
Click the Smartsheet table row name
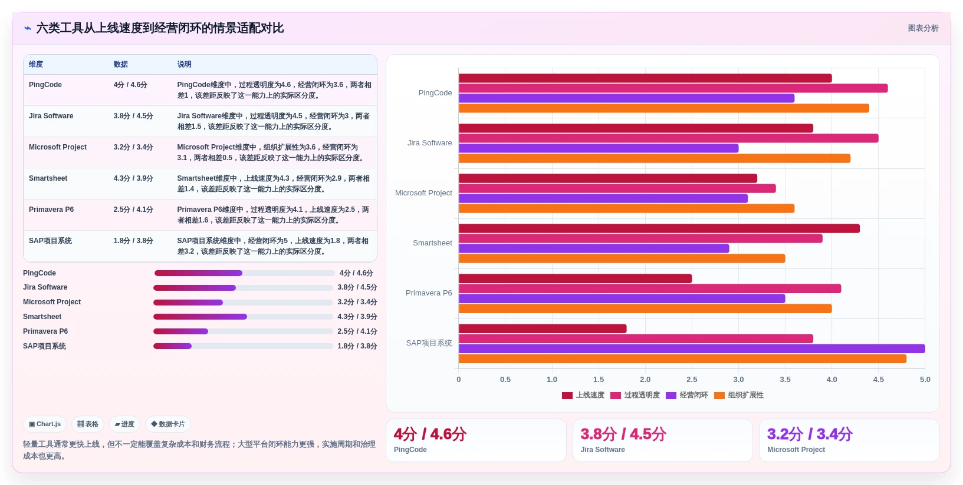pos(48,178)
